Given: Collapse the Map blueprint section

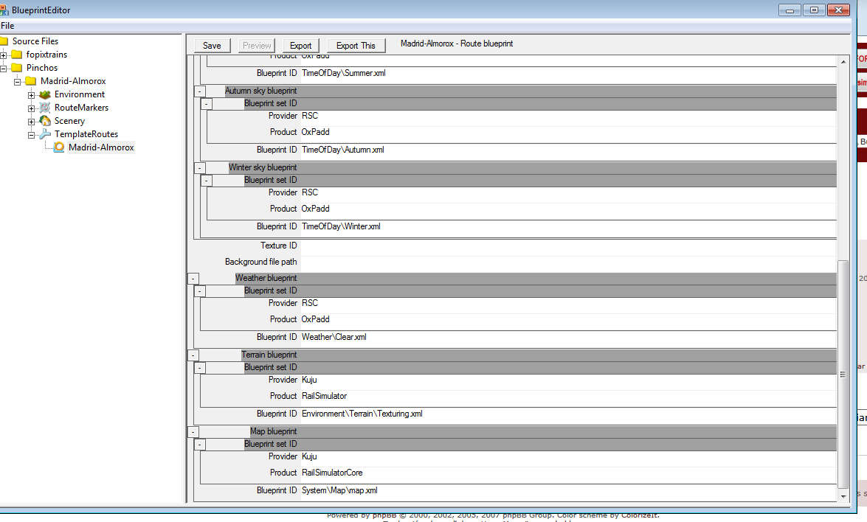Looking at the screenshot, I should 193,432.
